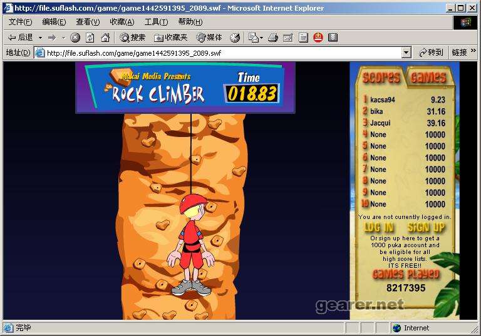The image size is (481, 336).
Task: Switch to the Scores tab
Action: pyautogui.click(x=381, y=77)
